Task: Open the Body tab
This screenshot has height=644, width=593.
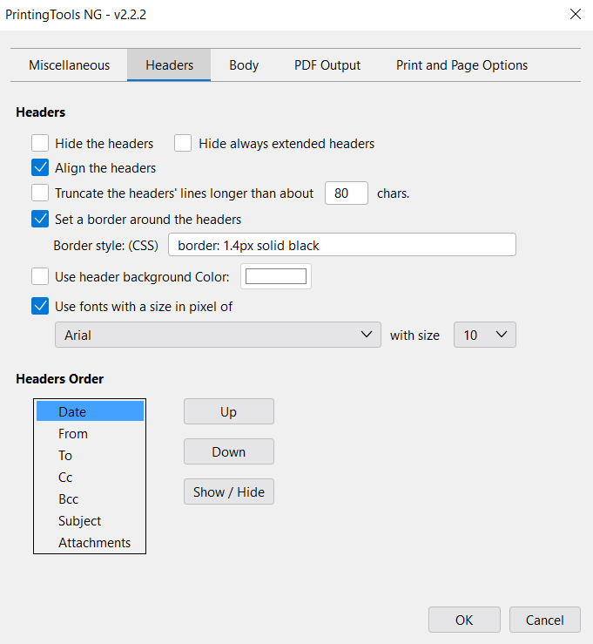Action: click(244, 65)
